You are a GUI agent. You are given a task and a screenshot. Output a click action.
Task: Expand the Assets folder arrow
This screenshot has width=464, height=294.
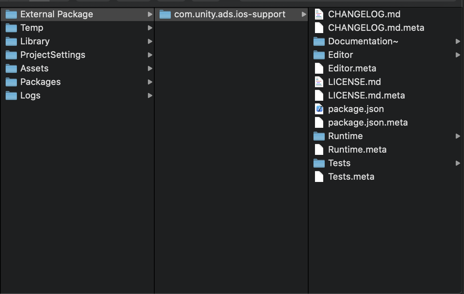(150, 68)
